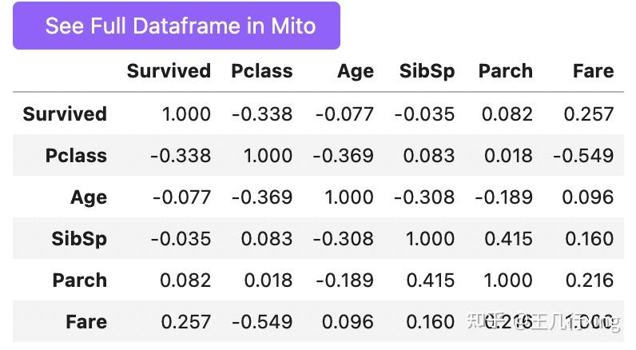Click the Parch column header
Screen dimensions: 636x350
(x=505, y=71)
